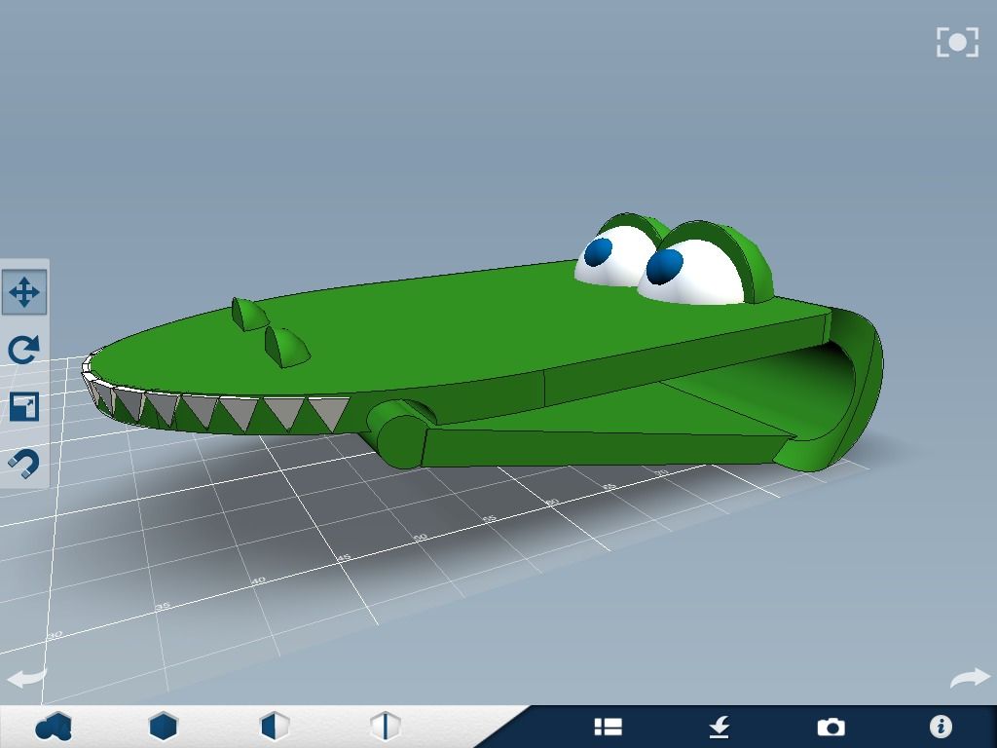Toggle the slice plane view mode
This screenshot has height=748, width=997.
[385, 725]
